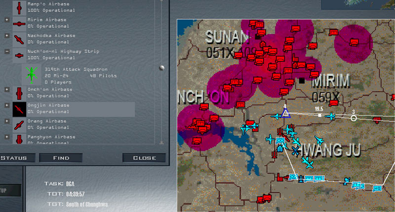Click the '48 Pilots' text
This screenshot has height=212, width=395.
[x=103, y=76]
